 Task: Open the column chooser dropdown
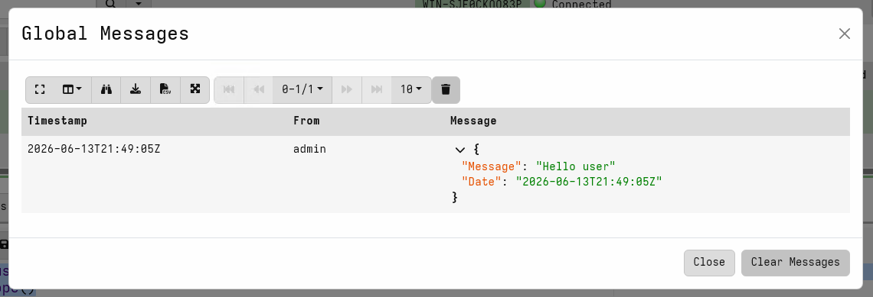point(73,89)
